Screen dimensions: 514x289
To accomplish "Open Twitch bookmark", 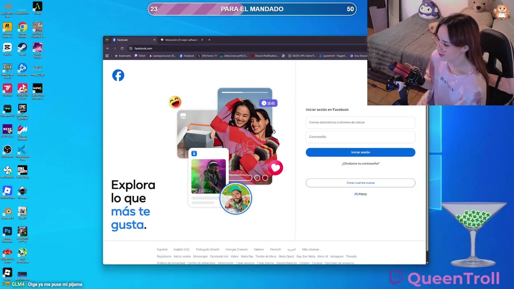I will [x=140, y=56].
